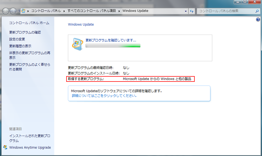262x156 pixels.
Task: Click 詳細についてはここをクリックしてください link
Action: [104, 96]
